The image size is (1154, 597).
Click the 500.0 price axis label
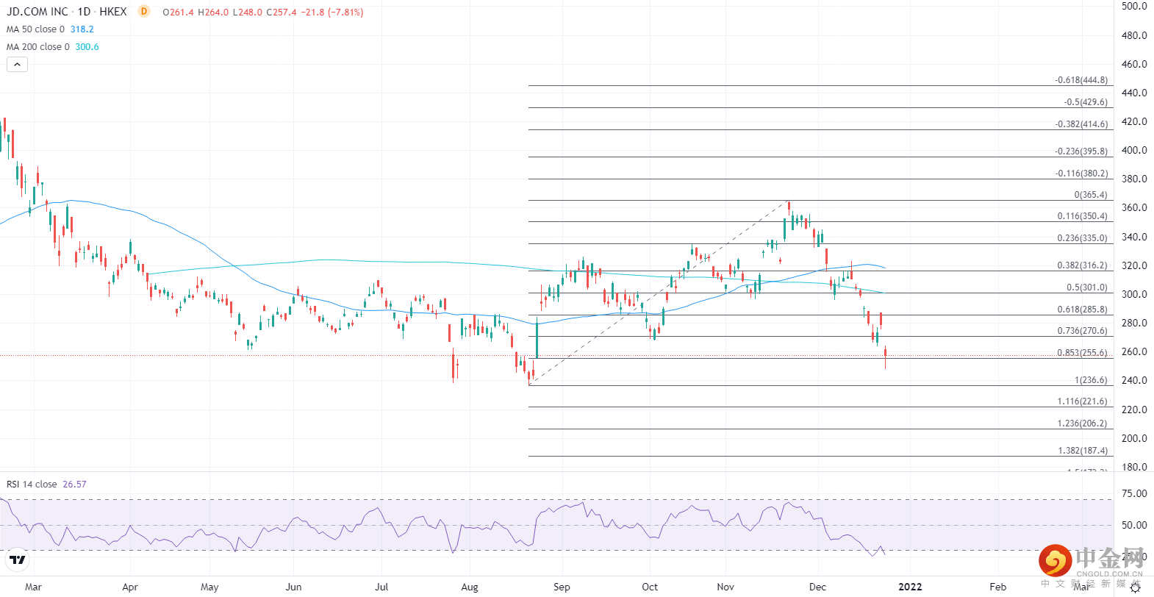click(1134, 6)
